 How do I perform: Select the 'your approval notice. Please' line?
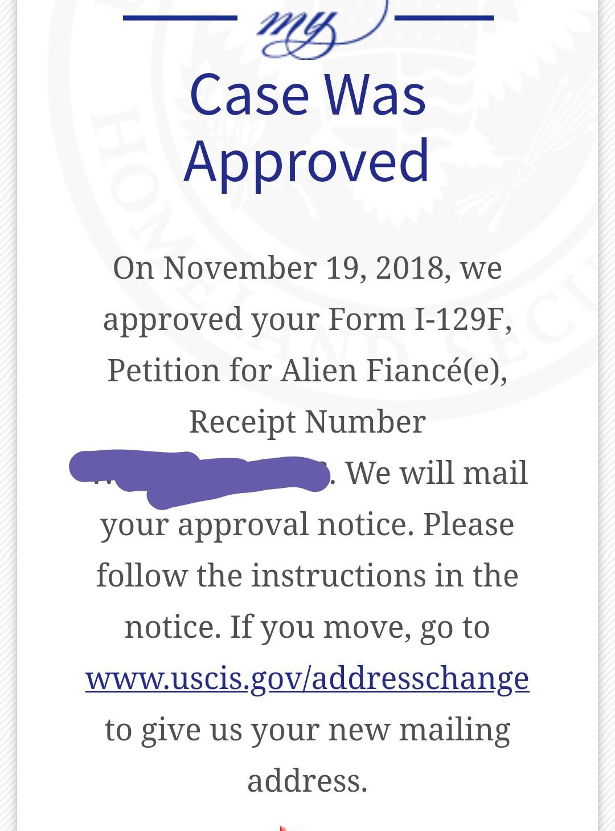click(x=307, y=524)
